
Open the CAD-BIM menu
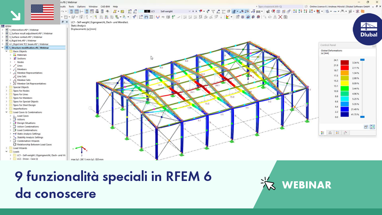(x=105, y=7)
